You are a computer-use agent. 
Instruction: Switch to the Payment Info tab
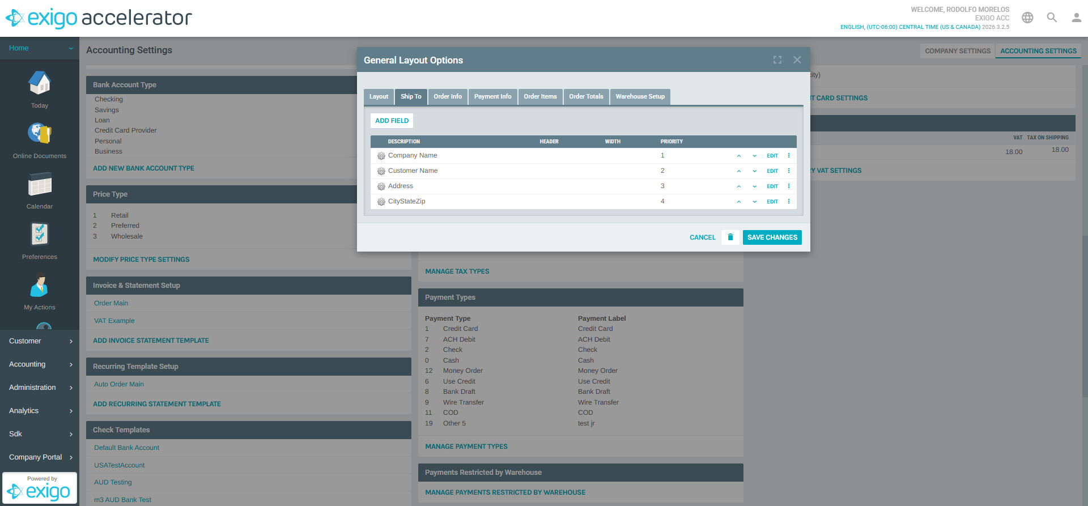492,97
